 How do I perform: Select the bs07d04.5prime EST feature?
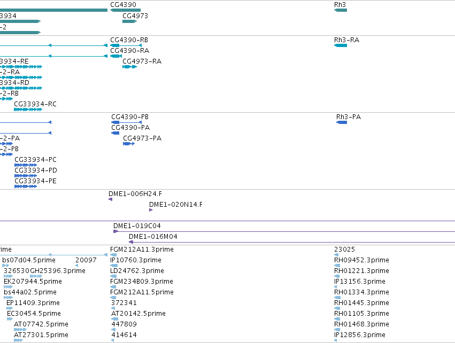tap(5, 266)
